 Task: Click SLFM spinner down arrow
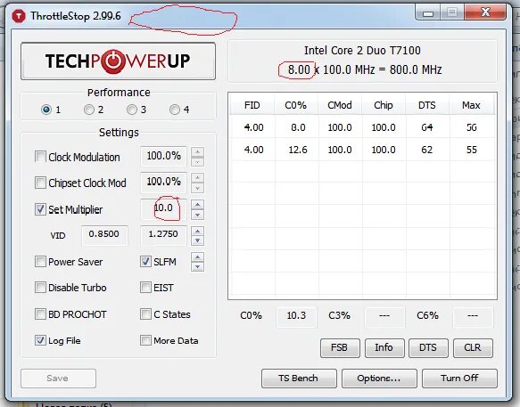(198, 266)
